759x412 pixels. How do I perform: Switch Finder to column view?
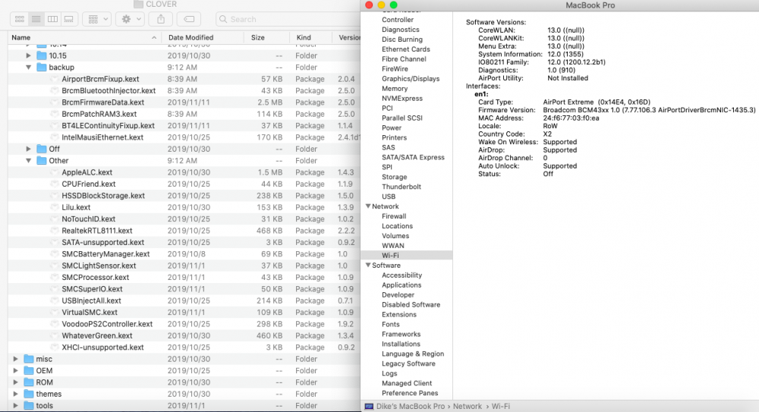point(52,19)
